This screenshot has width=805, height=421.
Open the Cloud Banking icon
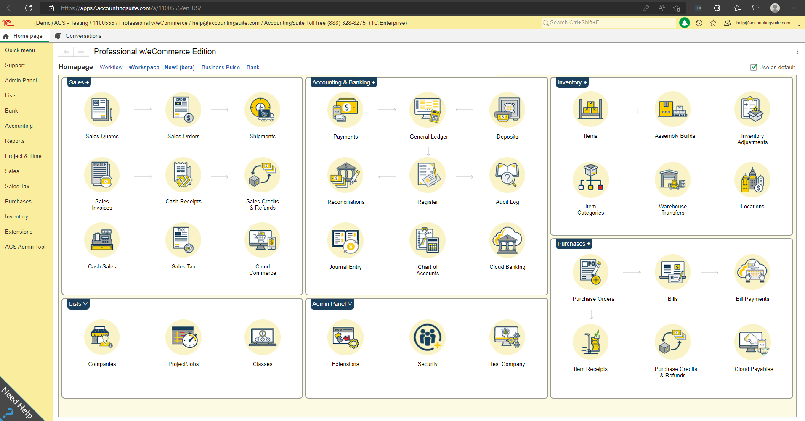(x=507, y=240)
